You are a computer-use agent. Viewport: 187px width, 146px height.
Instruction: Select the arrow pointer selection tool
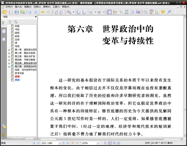click(121, 12)
